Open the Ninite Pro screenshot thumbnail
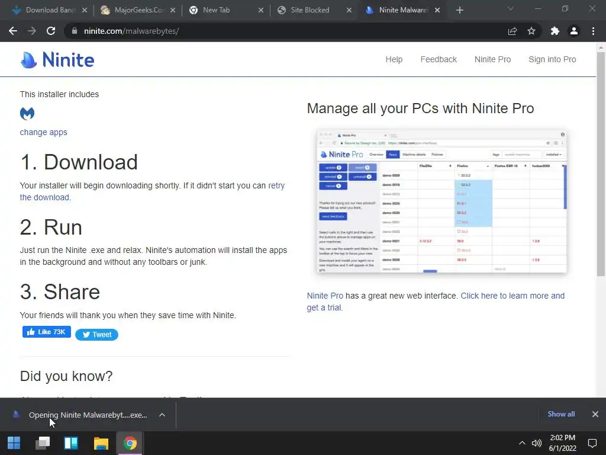The height and width of the screenshot is (455, 606). (441, 201)
